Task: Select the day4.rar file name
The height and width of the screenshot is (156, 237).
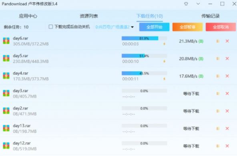Action: click(20, 73)
